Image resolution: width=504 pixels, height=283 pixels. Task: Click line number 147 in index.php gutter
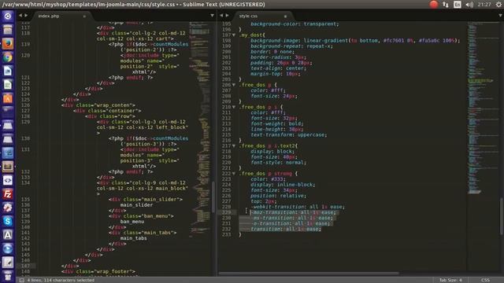[x=25, y=266]
